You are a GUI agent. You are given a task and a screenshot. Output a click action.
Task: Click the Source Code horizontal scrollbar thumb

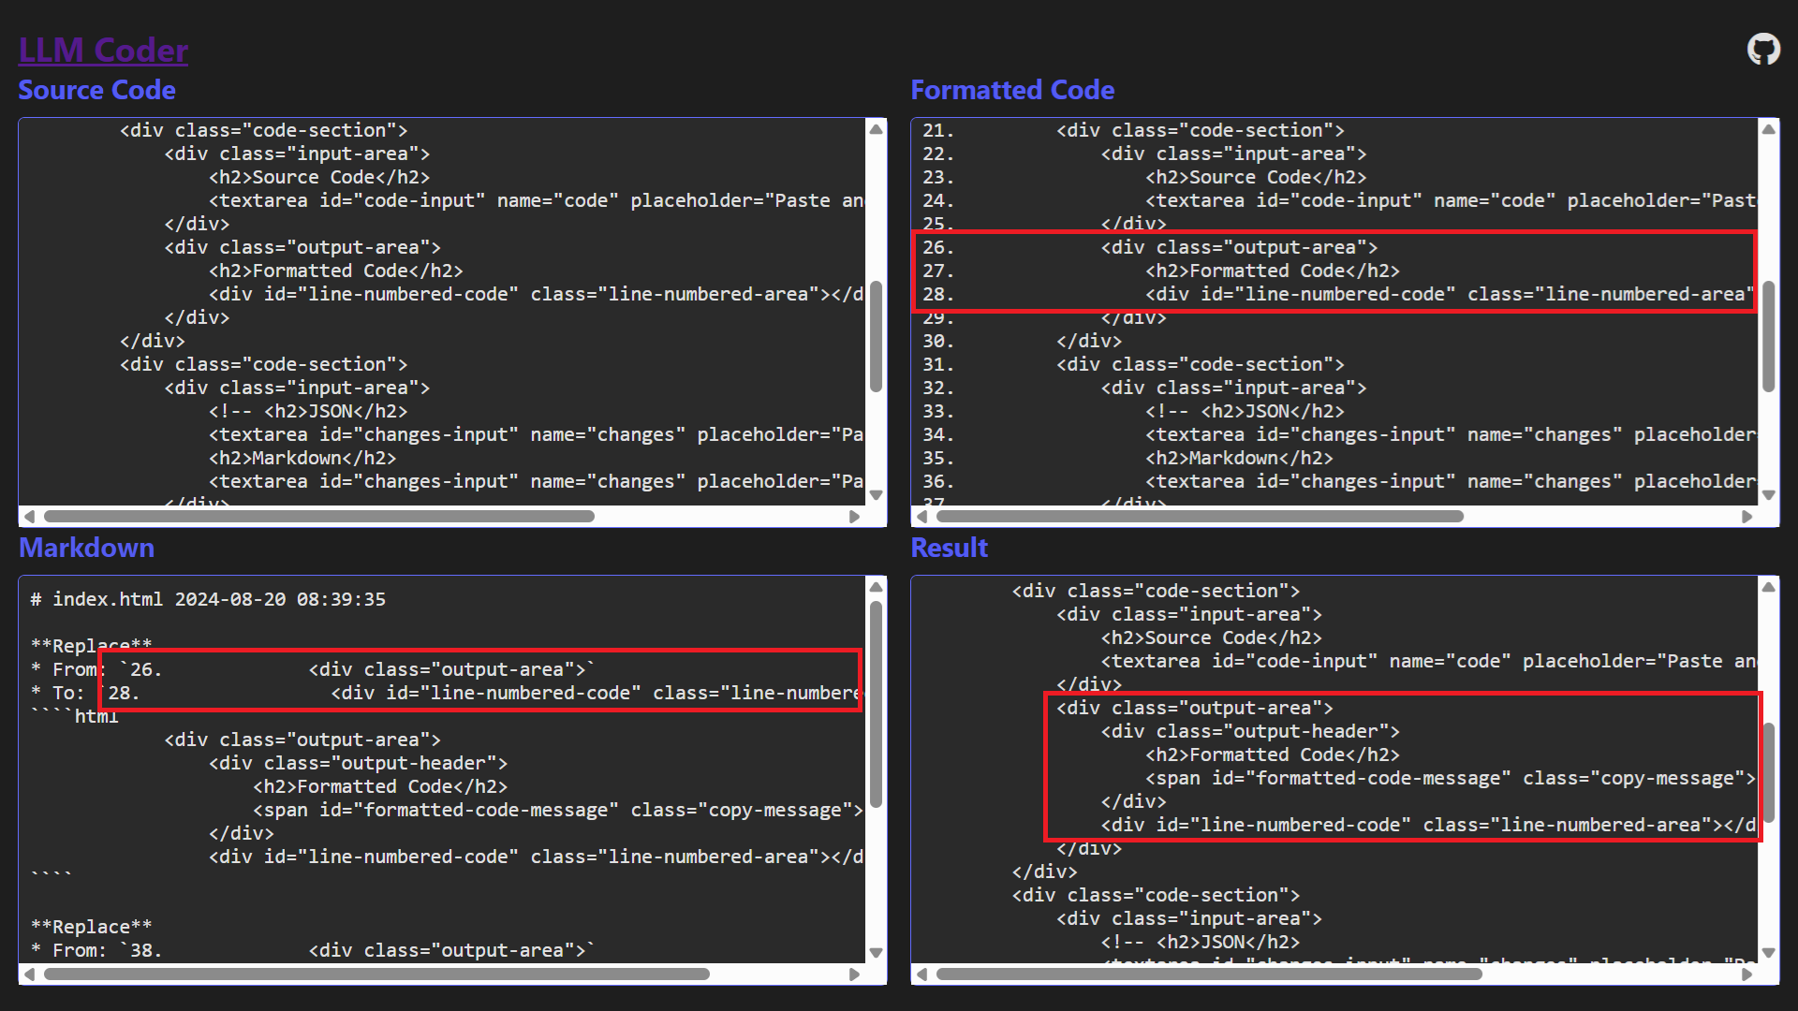point(319,517)
